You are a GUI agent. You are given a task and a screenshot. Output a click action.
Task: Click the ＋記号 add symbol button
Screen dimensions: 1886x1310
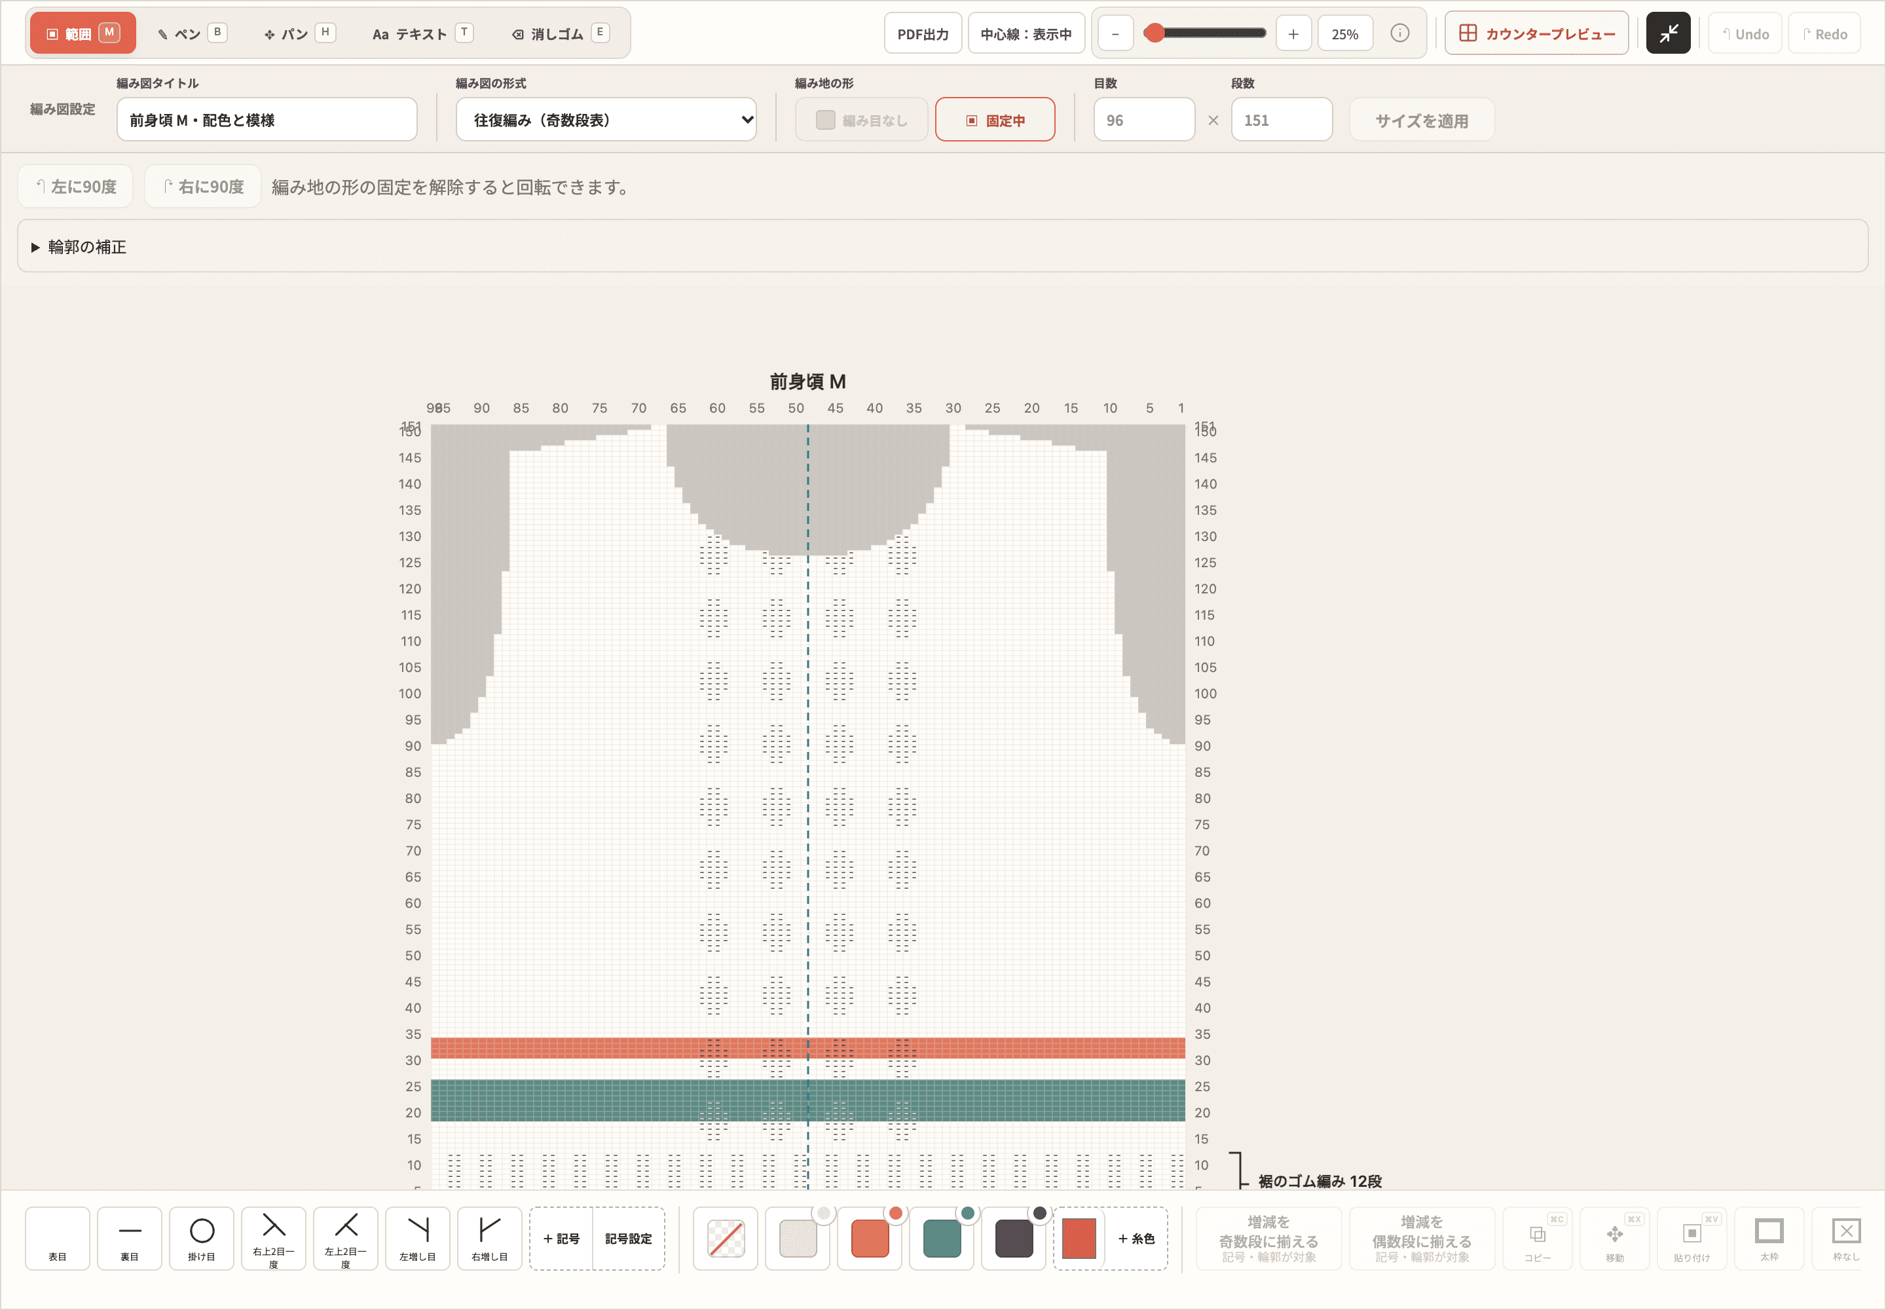pos(561,1239)
